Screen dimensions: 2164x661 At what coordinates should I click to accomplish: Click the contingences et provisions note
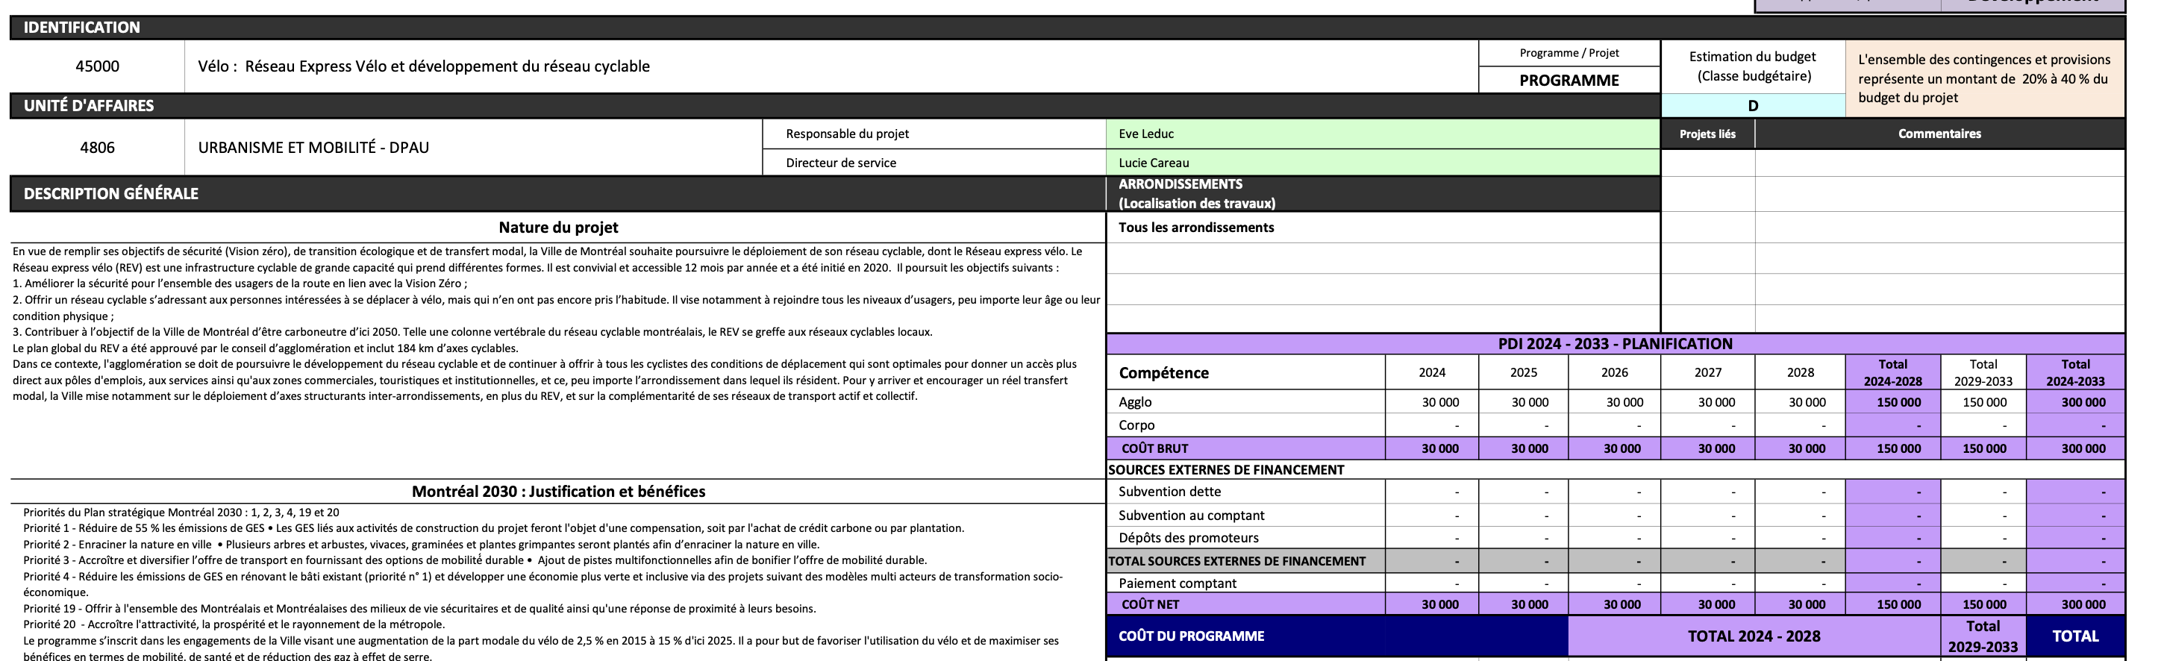coord(1985,78)
